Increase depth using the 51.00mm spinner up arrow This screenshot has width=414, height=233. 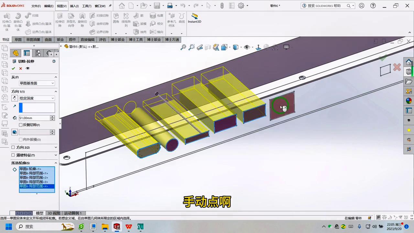point(52,116)
